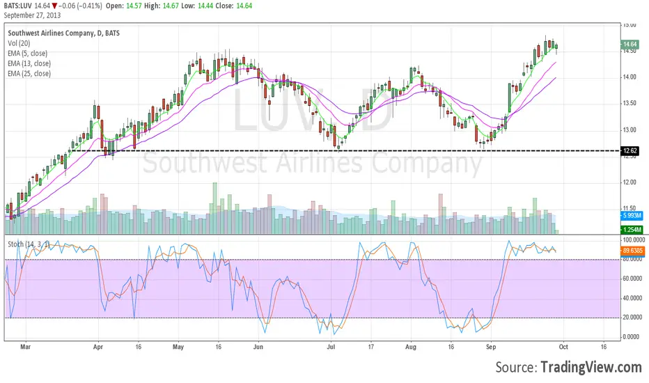Click the 89.6385 stochastic value tag

tap(633, 251)
